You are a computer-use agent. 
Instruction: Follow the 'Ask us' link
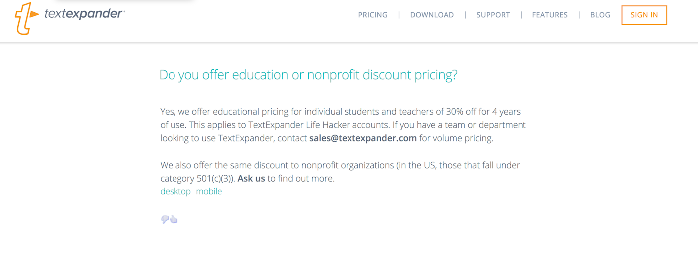251,178
